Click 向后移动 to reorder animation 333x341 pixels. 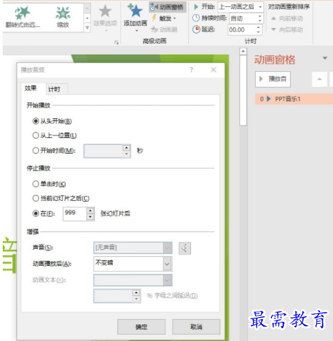(x=287, y=29)
